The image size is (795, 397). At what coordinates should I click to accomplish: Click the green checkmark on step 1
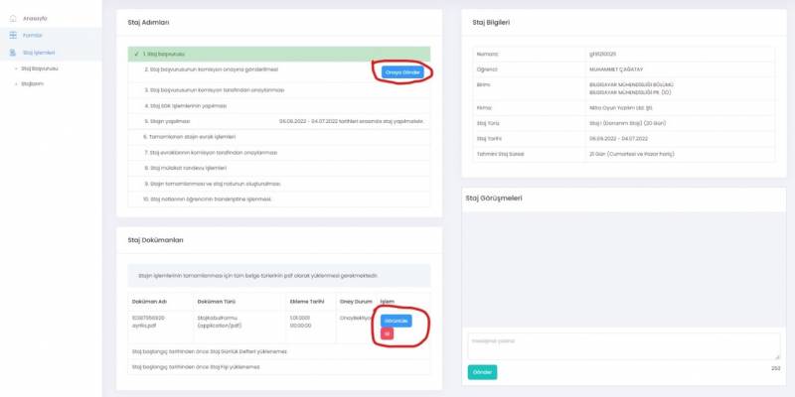pos(135,54)
